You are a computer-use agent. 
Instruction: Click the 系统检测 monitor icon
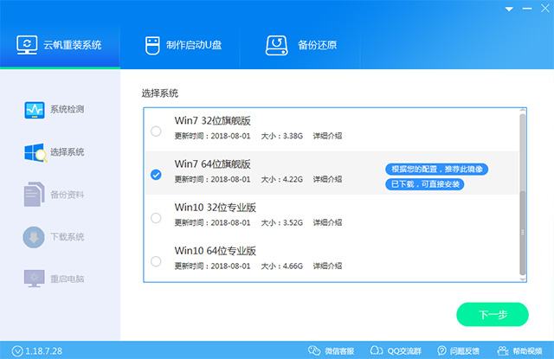click(35, 110)
